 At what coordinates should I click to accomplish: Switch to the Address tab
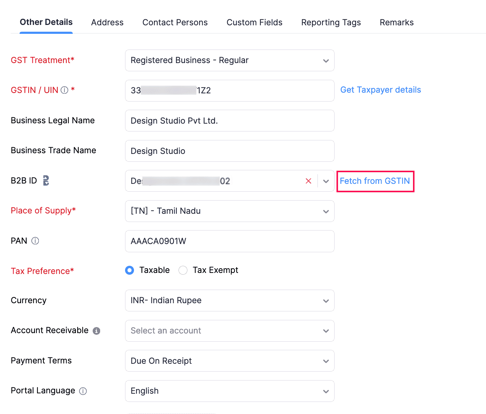[x=107, y=22]
